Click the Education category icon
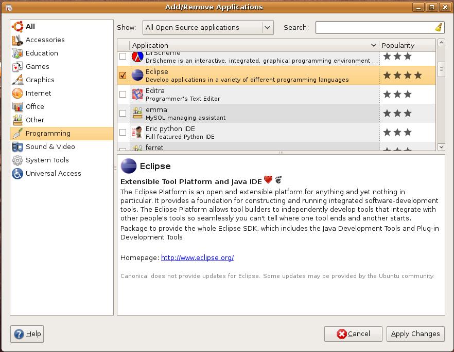The height and width of the screenshot is (352, 454). click(18, 53)
